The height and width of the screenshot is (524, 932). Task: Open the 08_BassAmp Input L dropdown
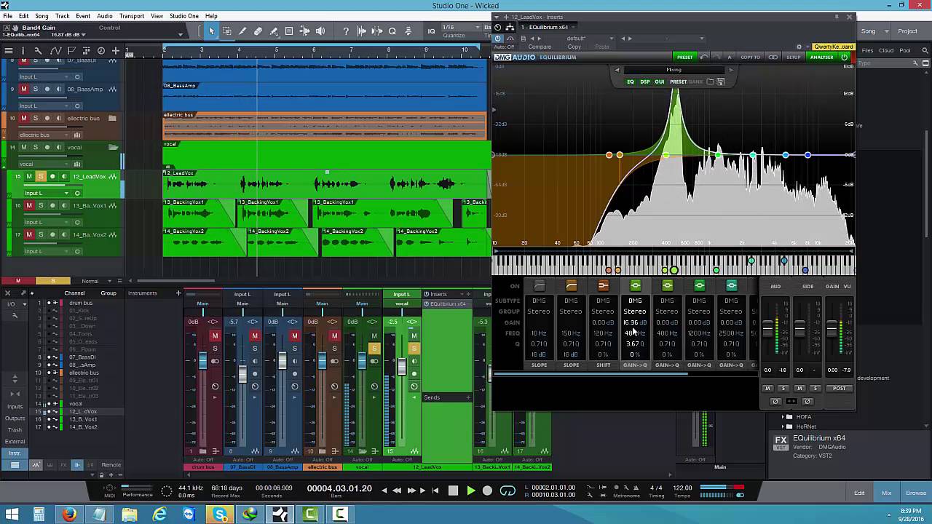[44, 106]
